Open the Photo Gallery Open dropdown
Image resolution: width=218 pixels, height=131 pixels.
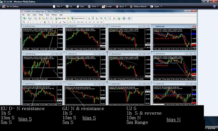[x=156, y=6]
